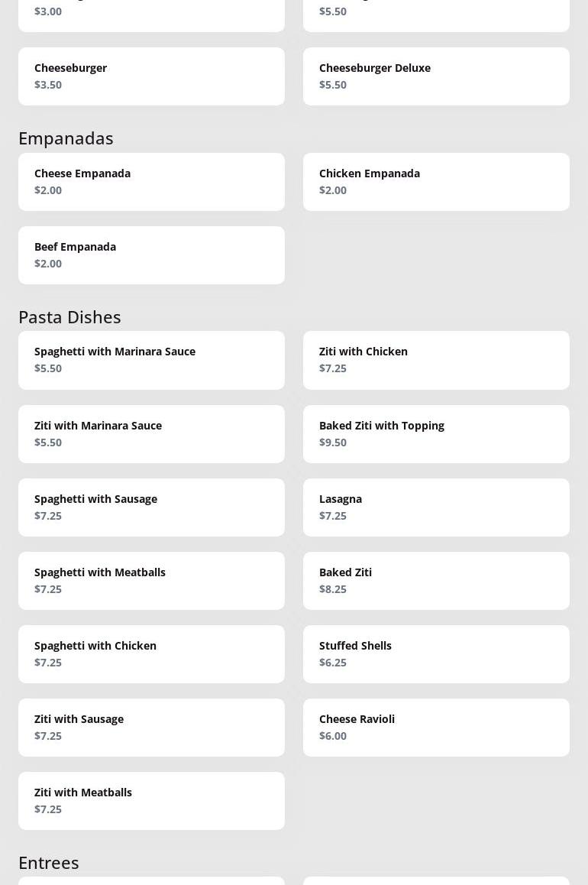Viewport: 588px width, 885px height.
Task: Select Spaghetti with Marinara Sauce
Action: 151,360
